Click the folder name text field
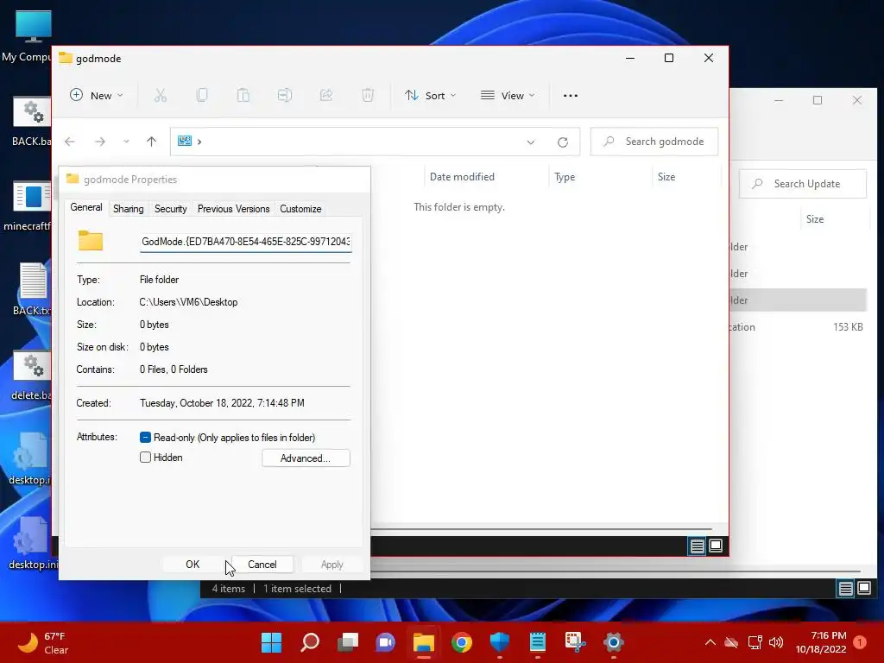This screenshot has width=884, height=663. [x=246, y=242]
